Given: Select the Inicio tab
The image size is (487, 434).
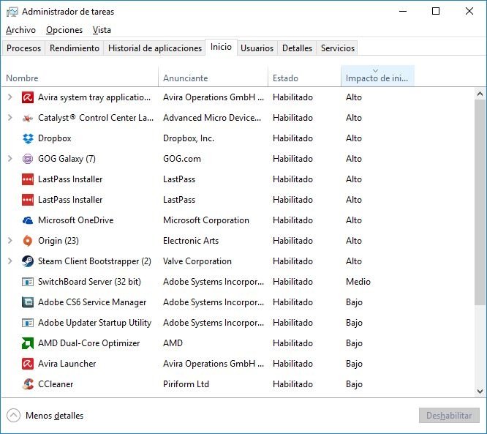Looking at the screenshot, I should point(221,48).
